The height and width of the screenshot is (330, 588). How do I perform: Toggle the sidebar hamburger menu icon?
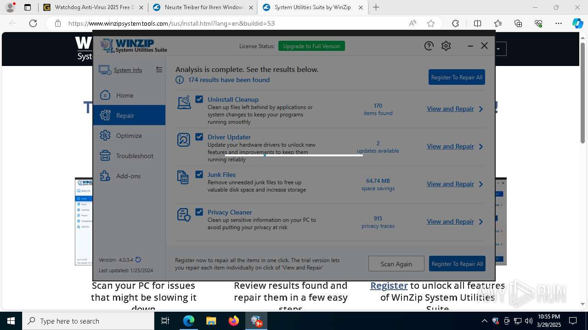(x=159, y=70)
